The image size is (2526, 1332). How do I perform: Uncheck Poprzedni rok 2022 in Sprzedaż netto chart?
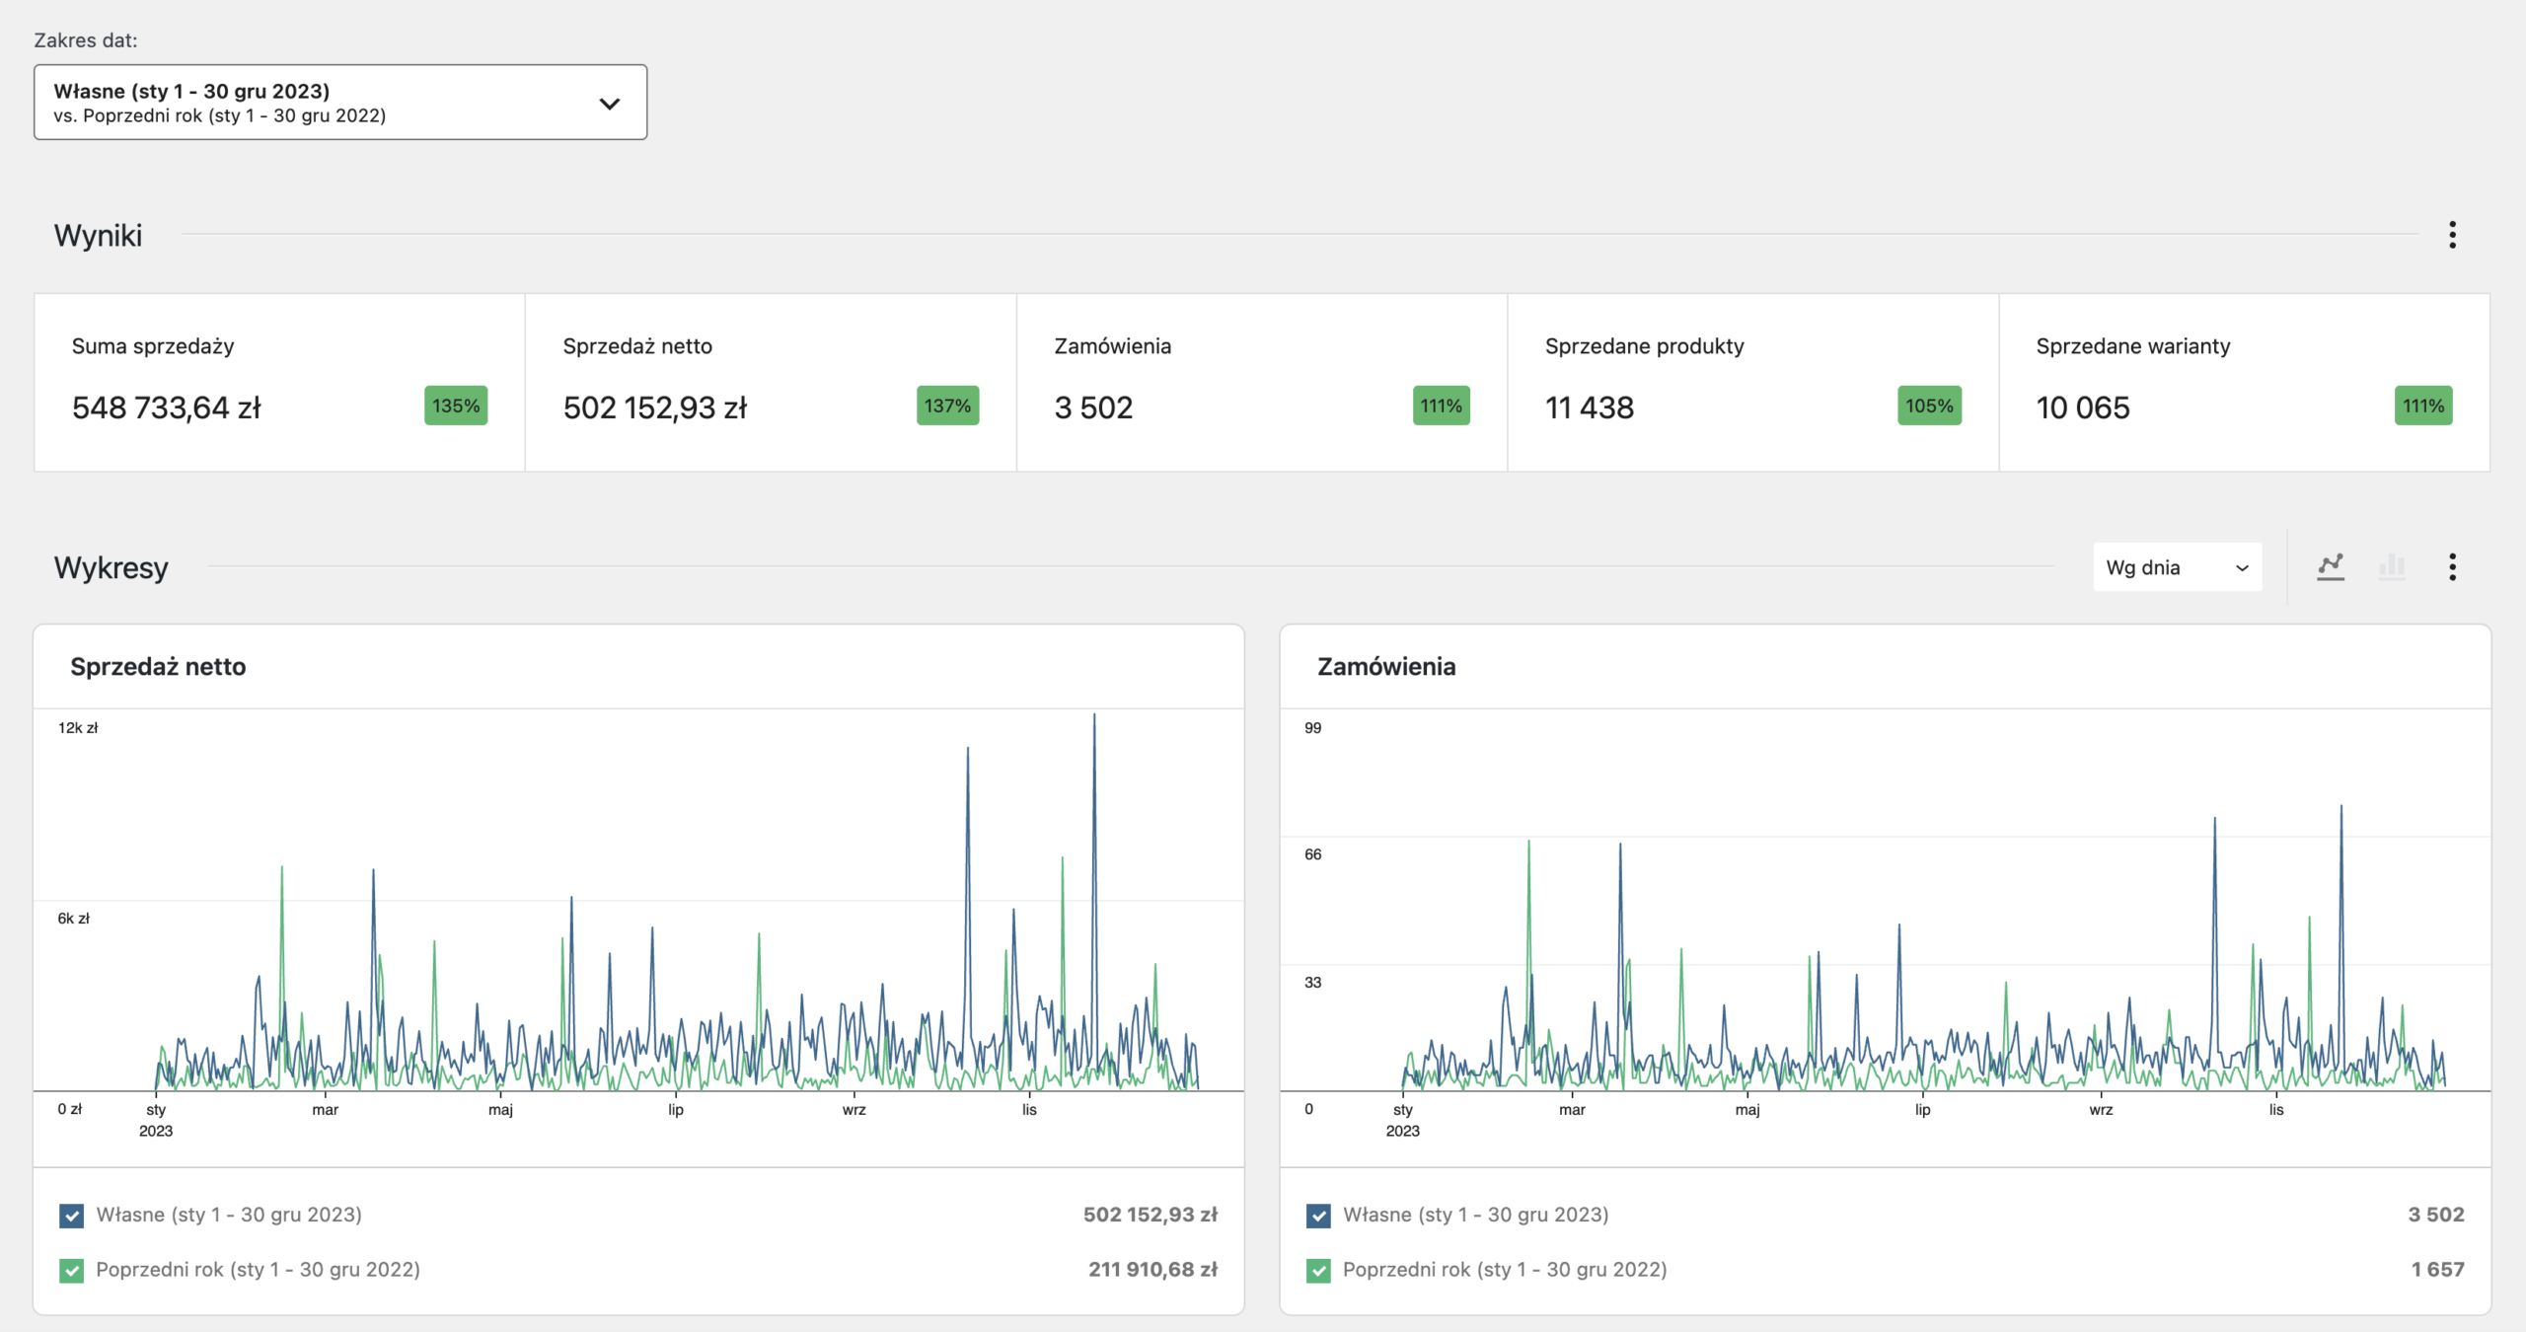pyautogui.click(x=72, y=1270)
